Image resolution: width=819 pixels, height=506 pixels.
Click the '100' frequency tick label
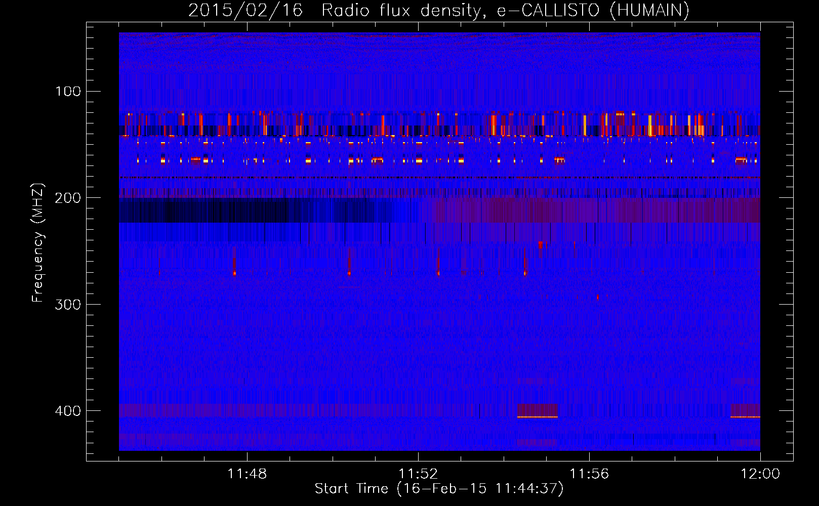(68, 91)
